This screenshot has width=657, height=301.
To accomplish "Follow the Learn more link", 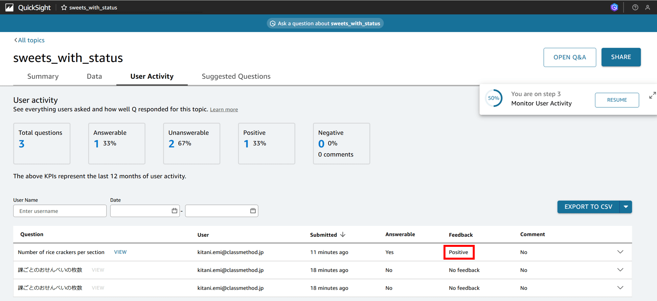I will tap(224, 110).
